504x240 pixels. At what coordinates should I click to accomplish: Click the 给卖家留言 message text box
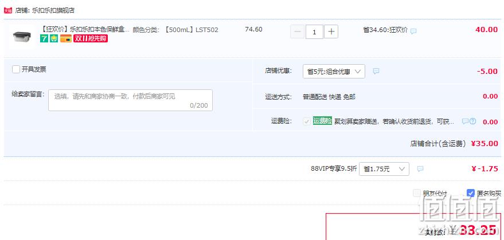(x=130, y=100)
